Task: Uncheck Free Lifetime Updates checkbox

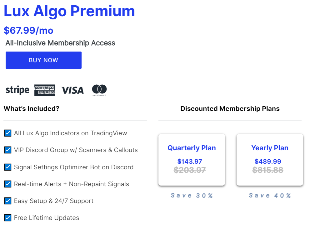Action: (x=8, y=218)
